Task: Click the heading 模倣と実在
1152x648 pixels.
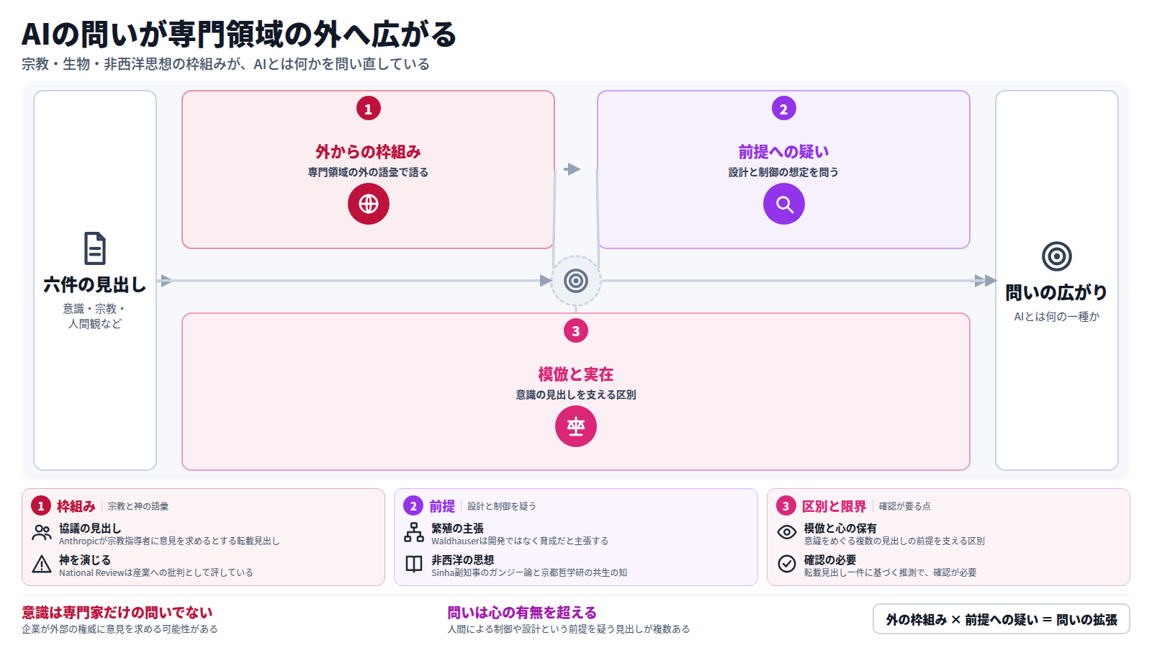Action: (x=576, y=374)
